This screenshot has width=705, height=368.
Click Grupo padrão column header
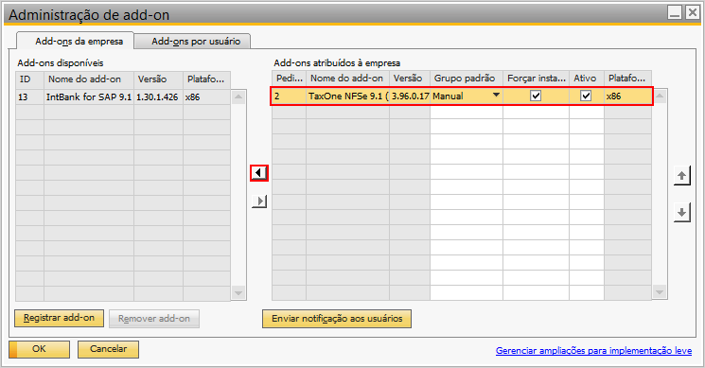467,79
